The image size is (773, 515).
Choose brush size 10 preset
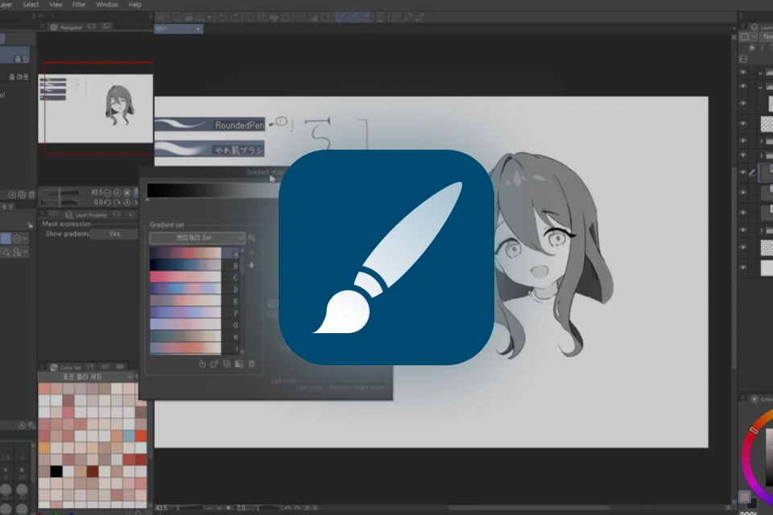point(22,474)
